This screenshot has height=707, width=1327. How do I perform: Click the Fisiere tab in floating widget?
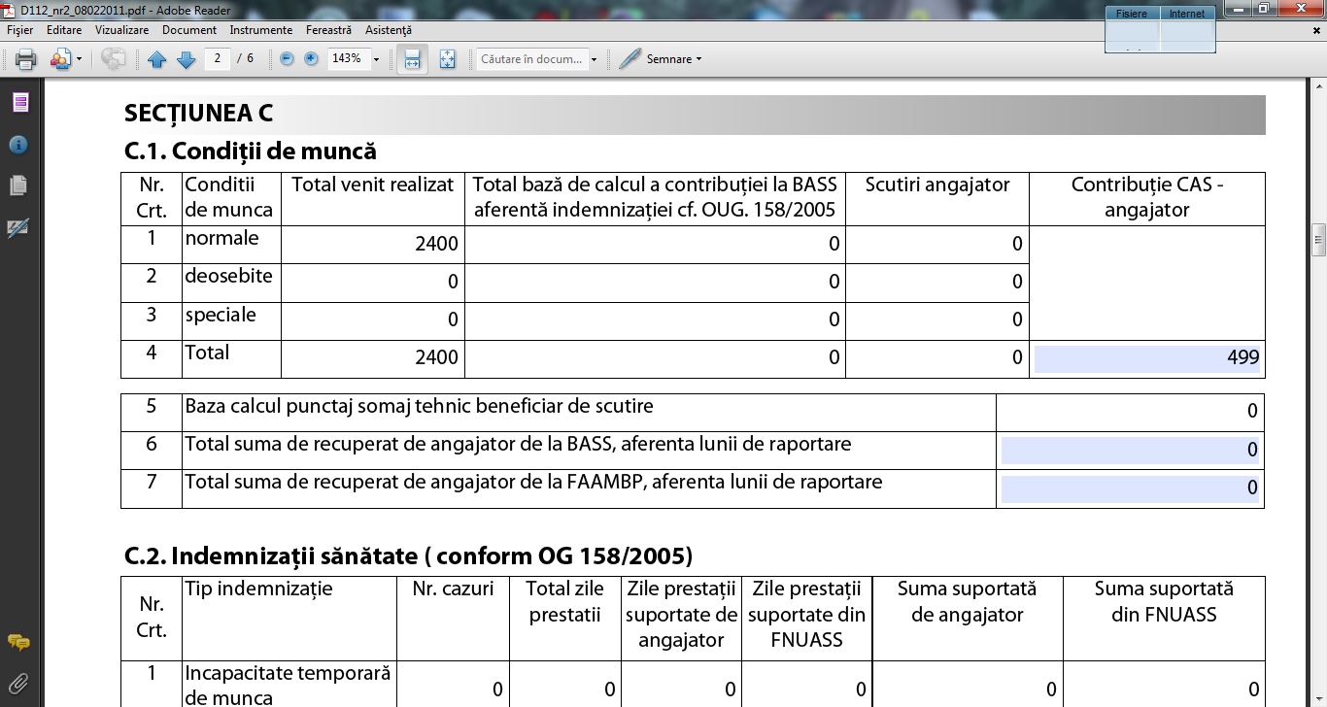pos(1132,14)
